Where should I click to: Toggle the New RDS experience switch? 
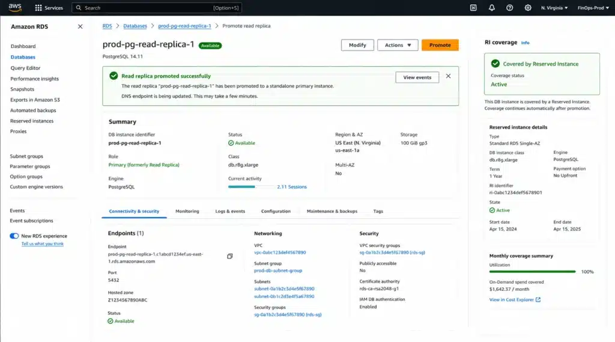click(14, 236)
